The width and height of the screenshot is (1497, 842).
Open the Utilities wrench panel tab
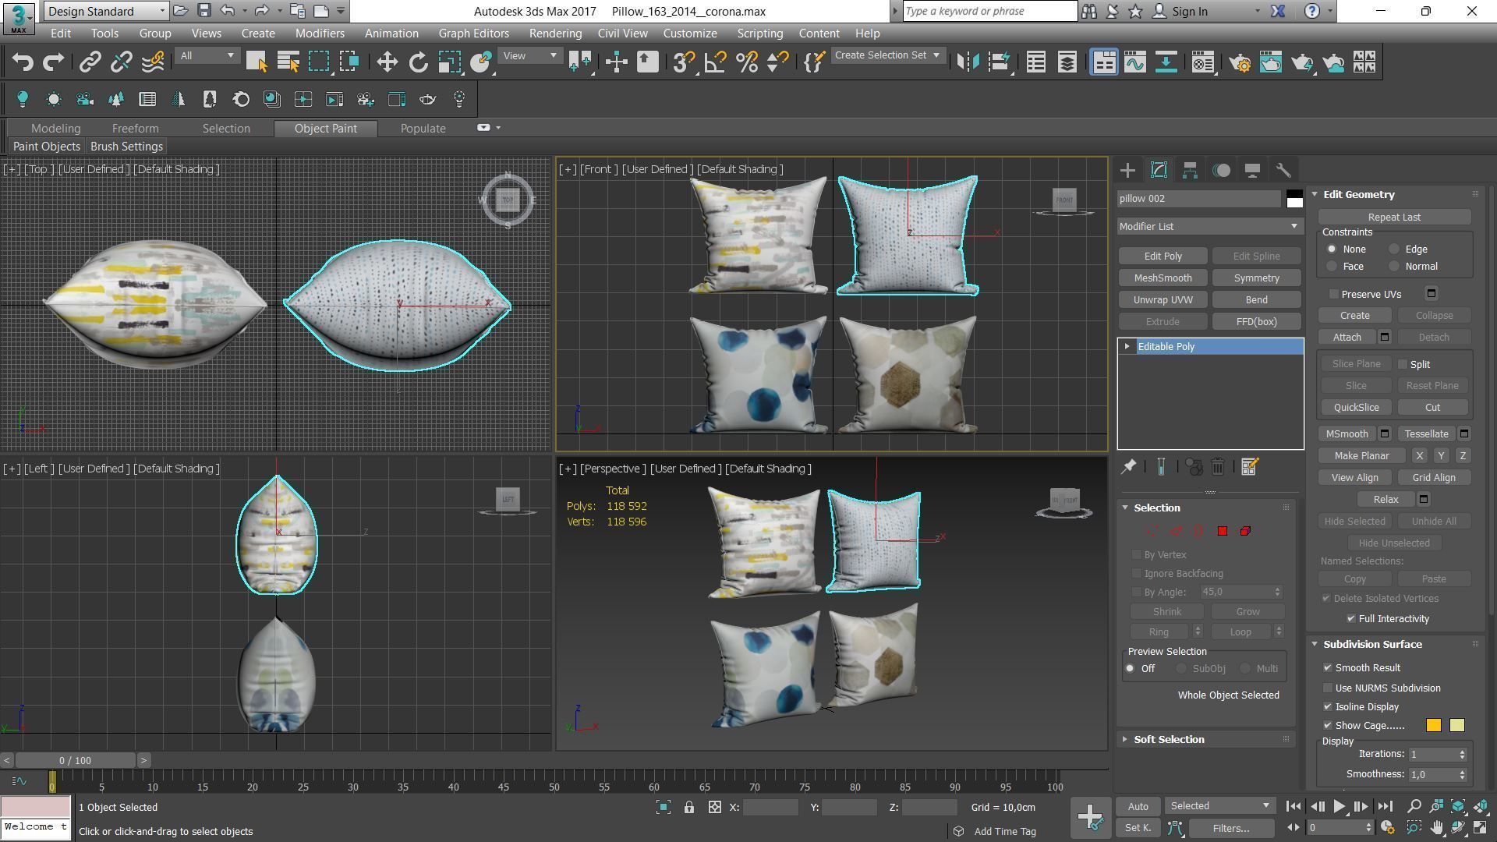[1283, 170]
